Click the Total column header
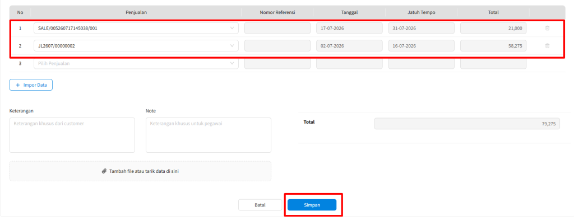Screen dimensions: 574x221 click(x=493, y=12)
